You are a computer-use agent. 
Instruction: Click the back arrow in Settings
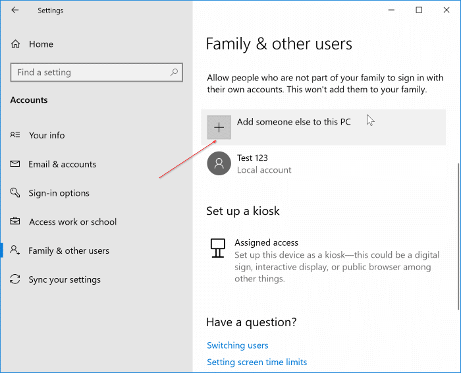pyautogui.click(x=14, y=11)
